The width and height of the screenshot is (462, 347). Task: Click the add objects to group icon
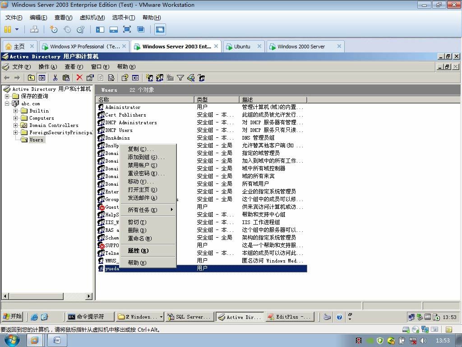202,78
